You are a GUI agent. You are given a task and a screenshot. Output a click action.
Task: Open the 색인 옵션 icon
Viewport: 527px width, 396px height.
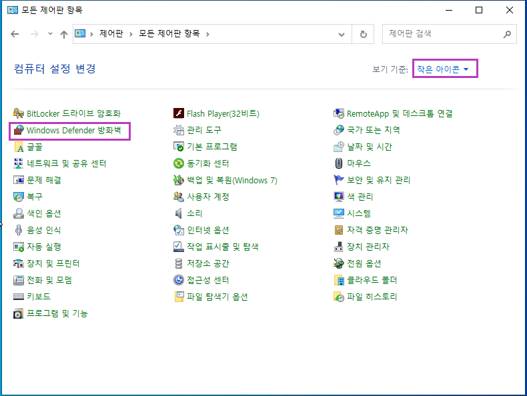(19, 213)
